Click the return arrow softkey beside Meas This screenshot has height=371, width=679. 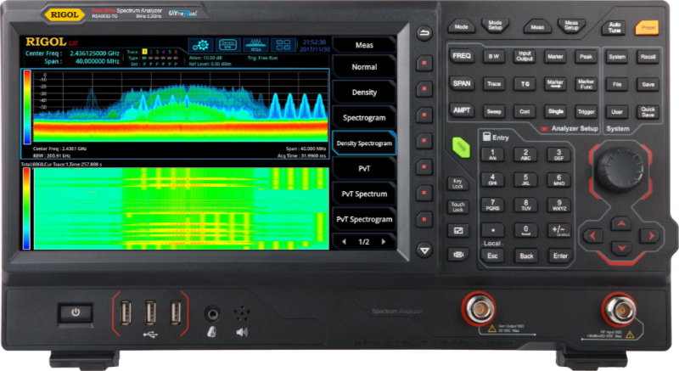[x=424, y=33]
